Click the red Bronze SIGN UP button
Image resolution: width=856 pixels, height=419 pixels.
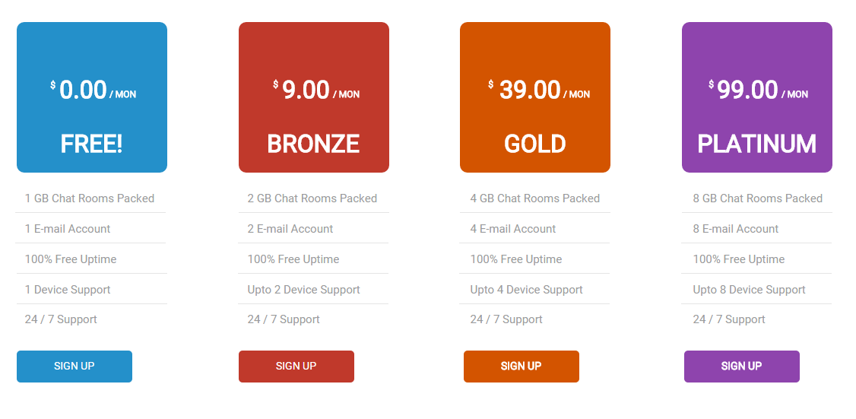pyautogui.click(x=296, y=366)
